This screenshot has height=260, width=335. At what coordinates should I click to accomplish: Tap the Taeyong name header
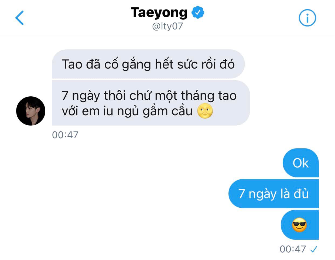pos(159,13)
